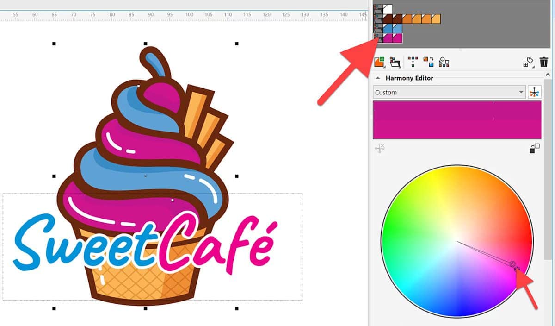The height and width of the screenshot is (326, 555).
Task: Create a new color style
Action: tap(379, 60)
